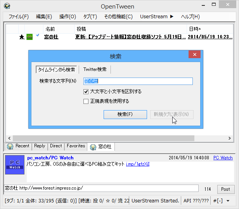239x209 pixels.
Task: Open the j.mp/1gfzXjI link
Action: pyautogui.click(x=138, y=164)
